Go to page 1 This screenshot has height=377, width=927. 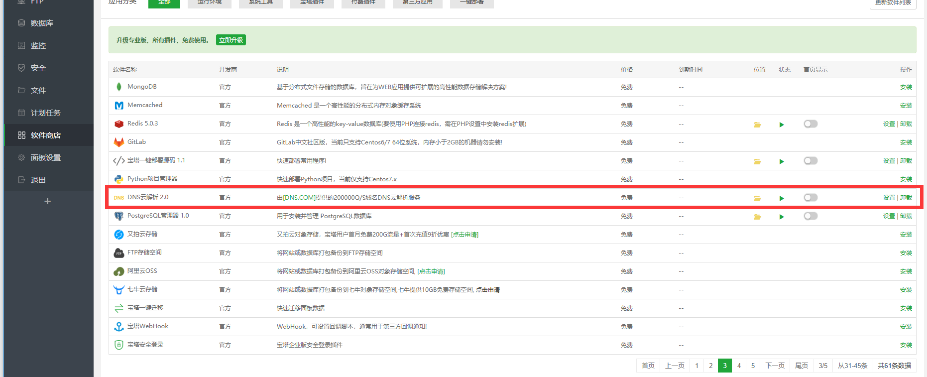[x=696, y=366]
